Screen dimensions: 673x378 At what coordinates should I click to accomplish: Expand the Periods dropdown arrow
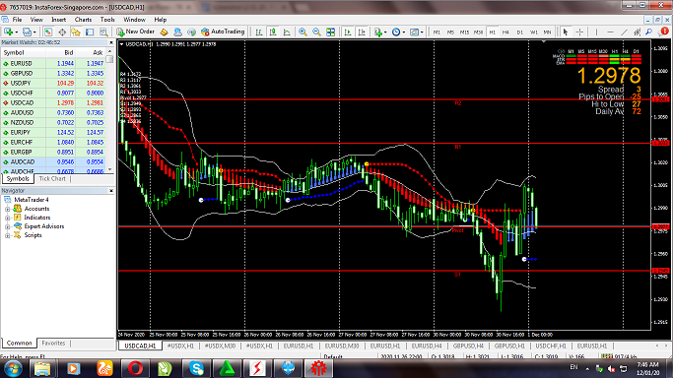click(403, 32)
